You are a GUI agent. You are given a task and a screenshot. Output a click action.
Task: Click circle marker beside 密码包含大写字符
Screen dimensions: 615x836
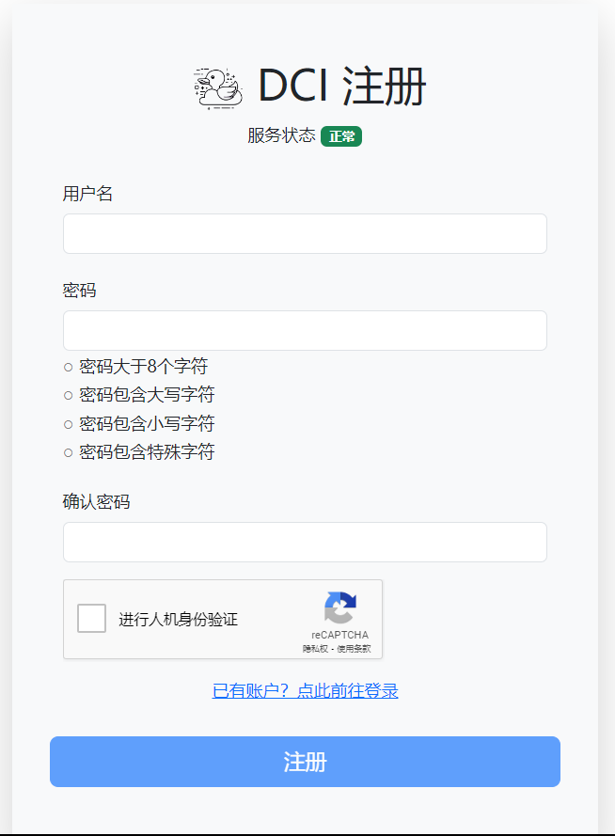point(68,395)
